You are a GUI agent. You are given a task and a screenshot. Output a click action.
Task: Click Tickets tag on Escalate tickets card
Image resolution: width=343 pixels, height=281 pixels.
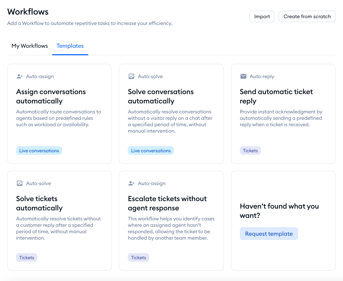point(138,257)
